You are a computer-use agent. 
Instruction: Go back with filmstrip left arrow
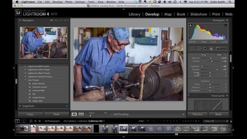(x=36, y=121)
